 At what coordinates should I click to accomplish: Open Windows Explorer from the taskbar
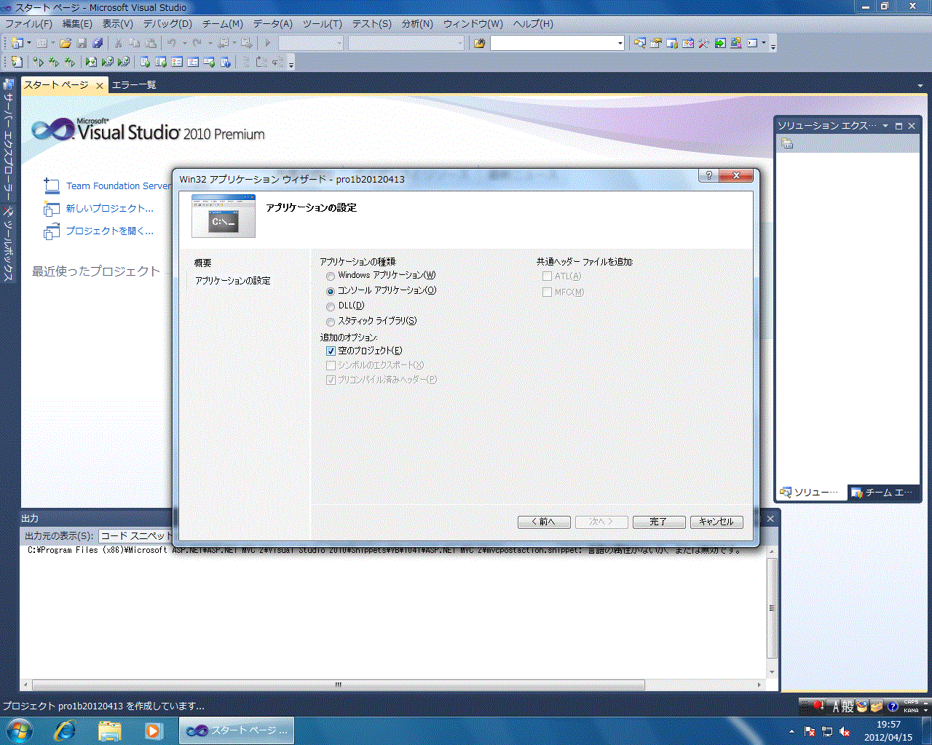pos(109,730)
